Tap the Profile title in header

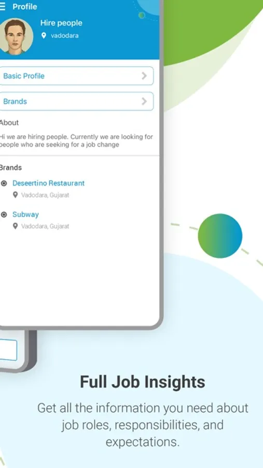point(25,7)
